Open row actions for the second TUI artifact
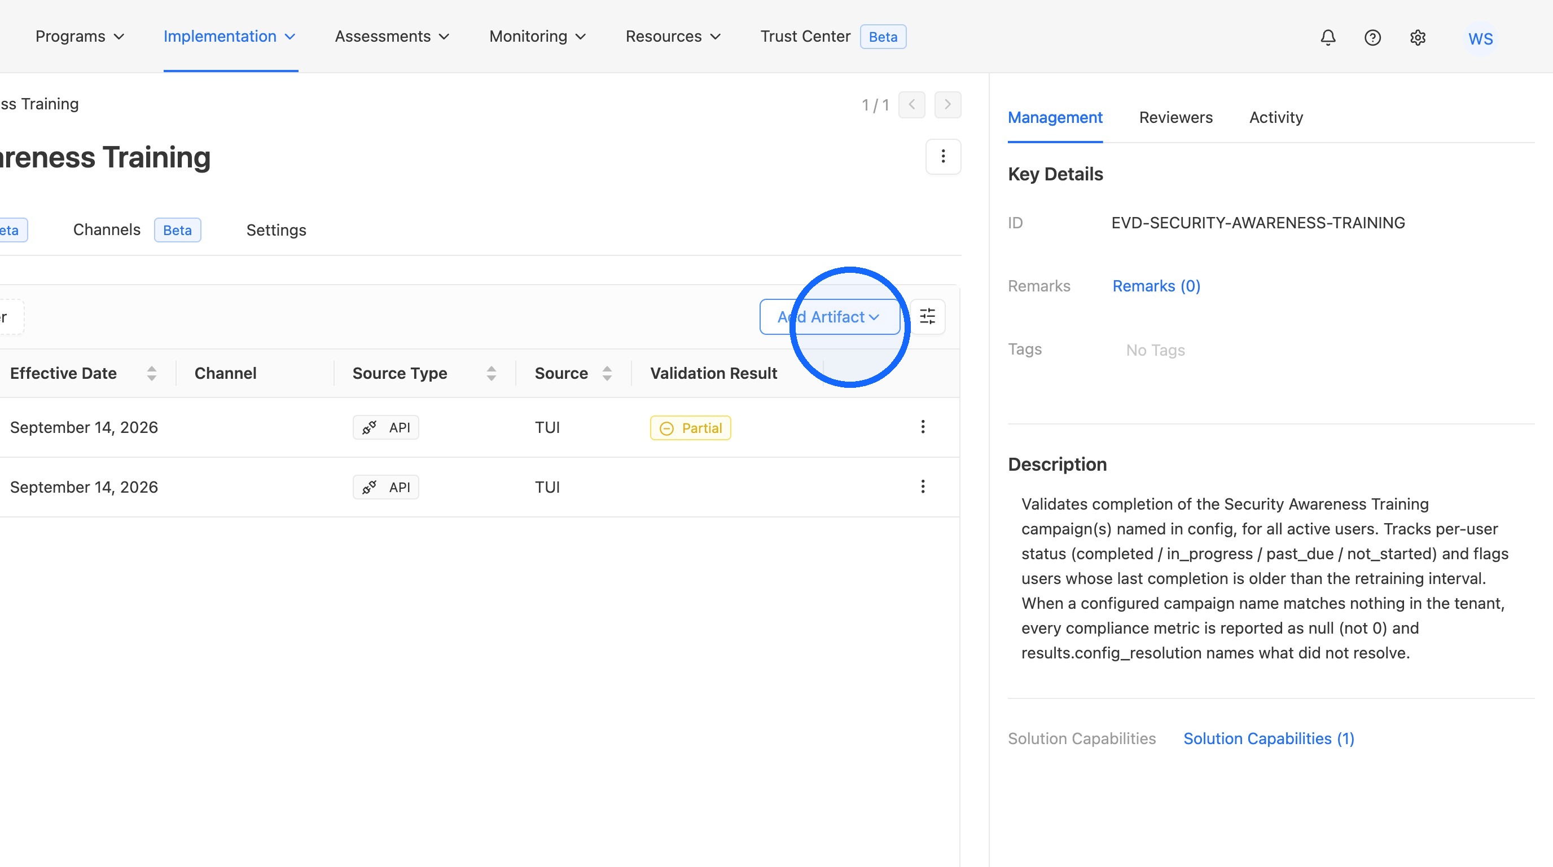The image size is (1553, 867). tap(923, 486)
